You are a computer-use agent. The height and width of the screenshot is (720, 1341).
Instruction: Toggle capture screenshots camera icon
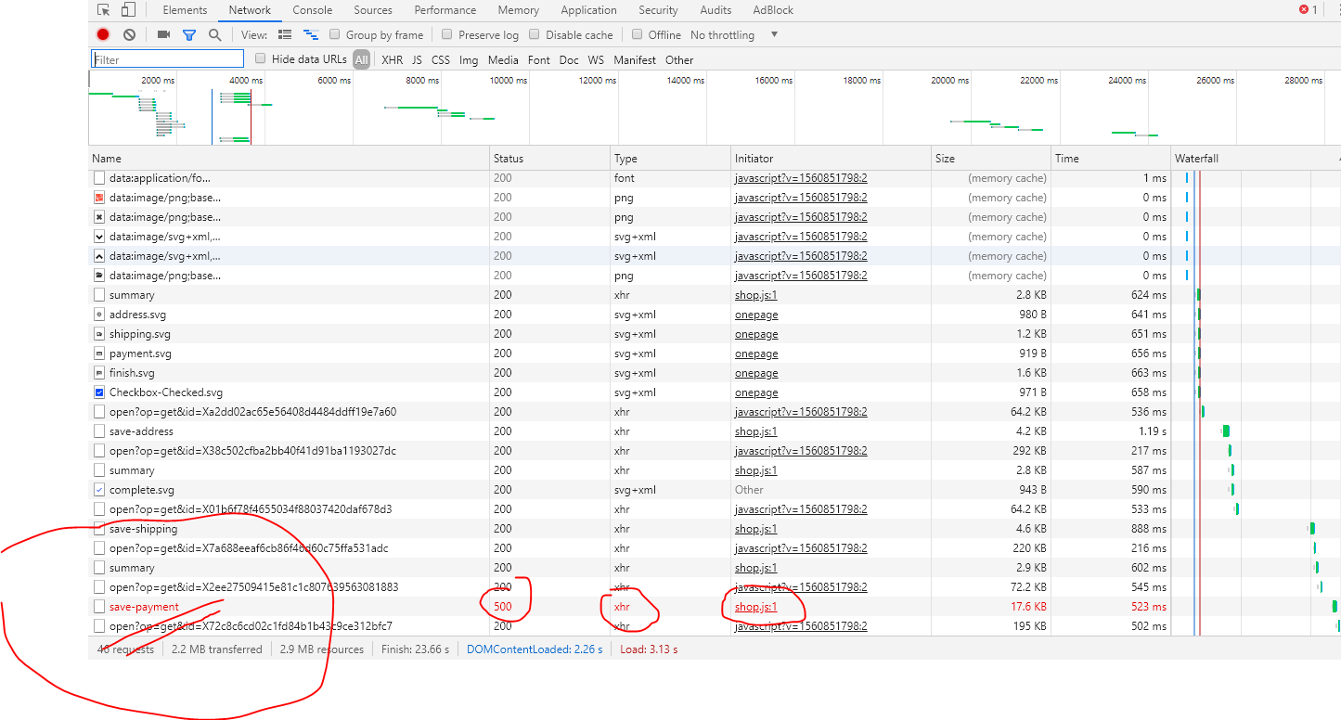[163, 34]
